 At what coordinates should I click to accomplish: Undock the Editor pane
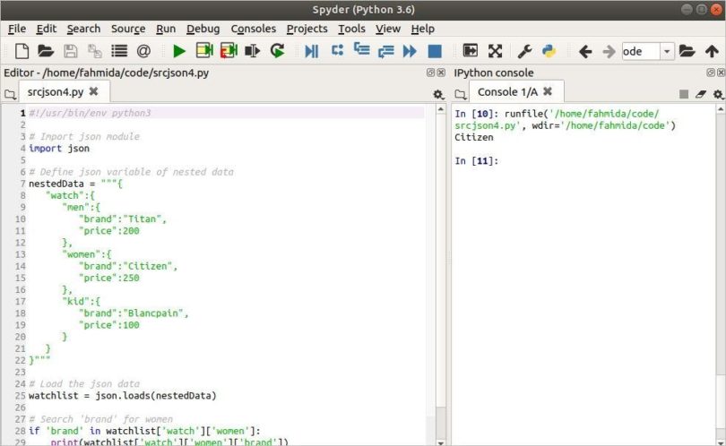[430, 73]
